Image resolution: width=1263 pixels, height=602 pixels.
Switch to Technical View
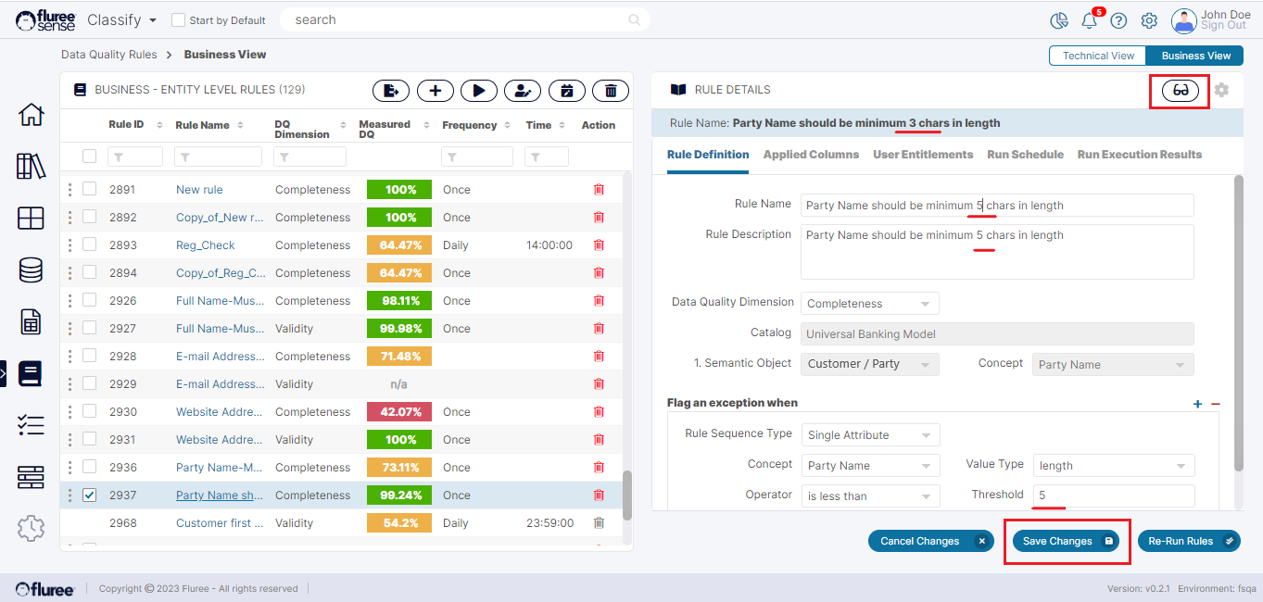coord(1098,56)
